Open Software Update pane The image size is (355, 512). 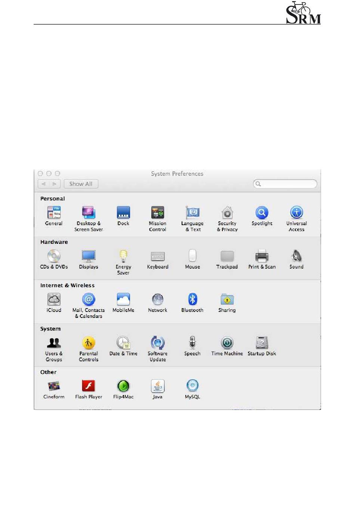pos(158,349)
